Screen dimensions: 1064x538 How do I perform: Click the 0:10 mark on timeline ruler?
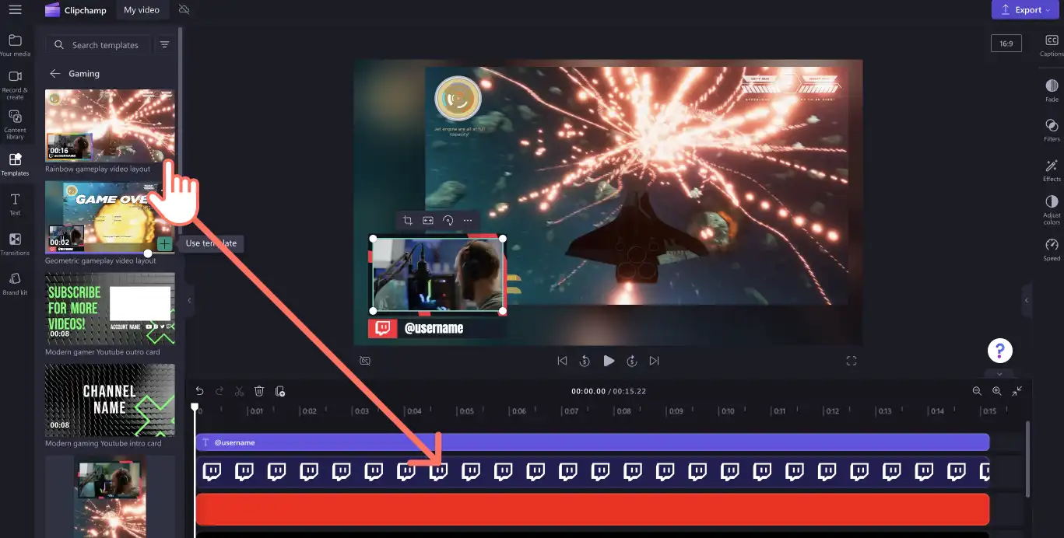pos(727,411)
